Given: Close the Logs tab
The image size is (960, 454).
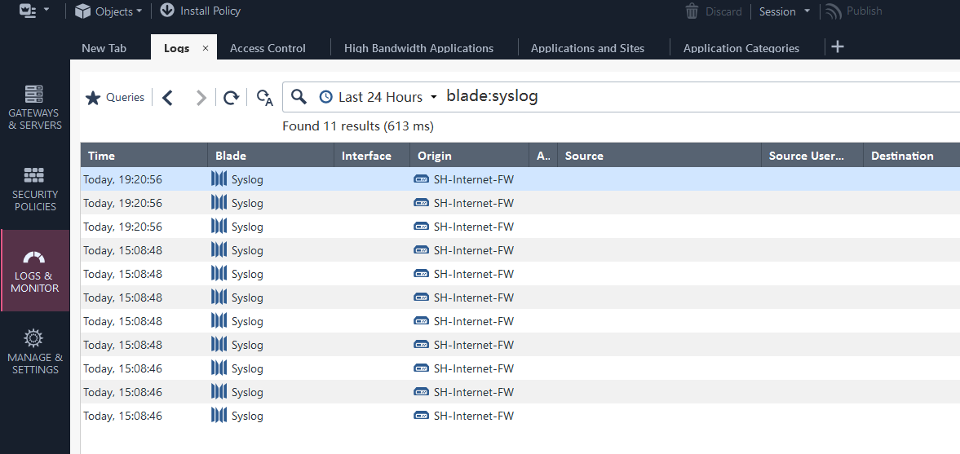Looking at the screenshot, I should click(206, 48).
